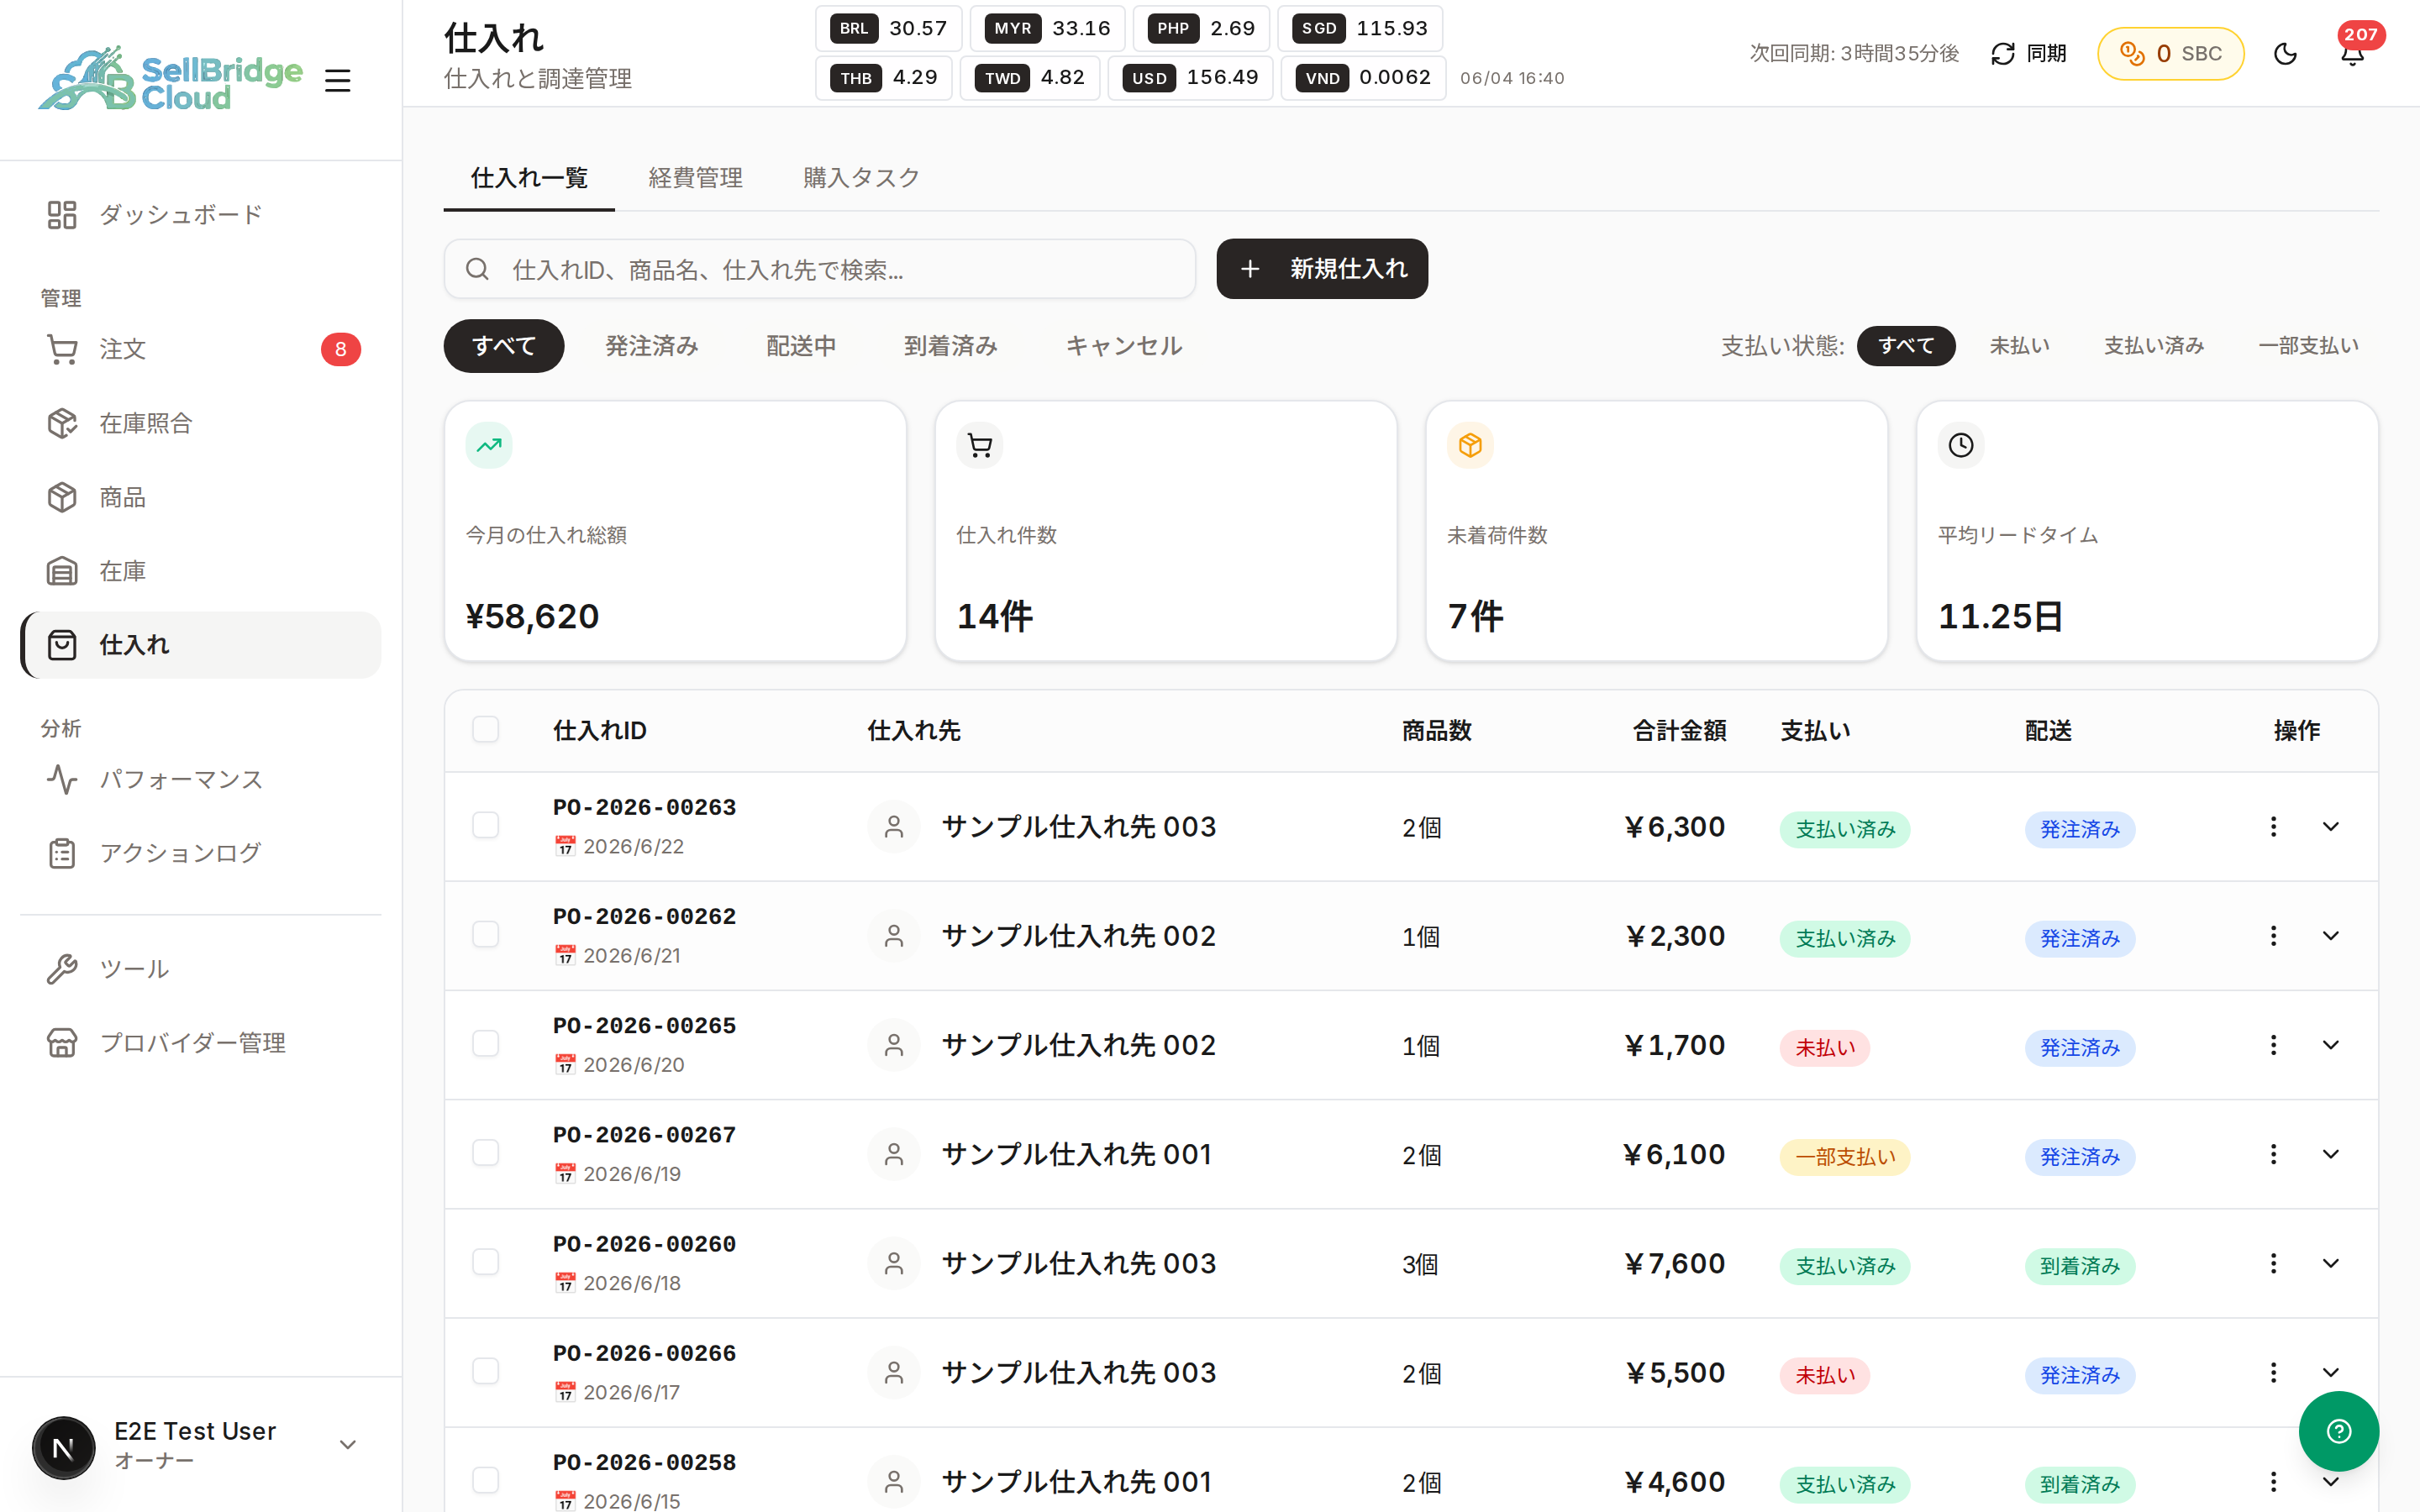The height and width of the screenshot is (1512, 2420).
Task: Open three-dot menu for PO-2026-00265
Action: 2273,1044
